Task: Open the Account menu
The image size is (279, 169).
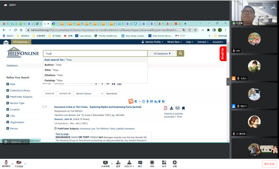Action: click(x=218, y=42)
